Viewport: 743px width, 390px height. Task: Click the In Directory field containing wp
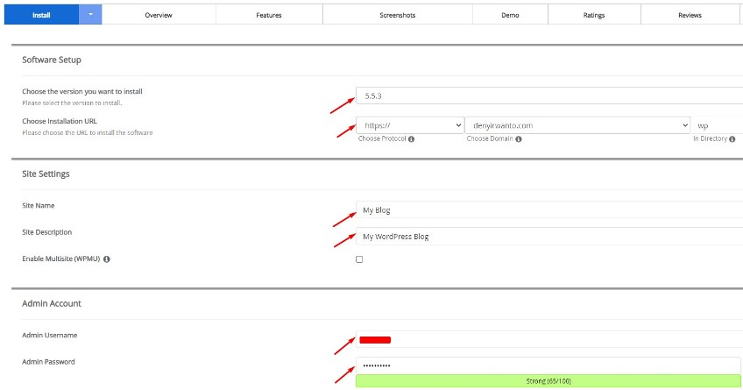pyautogui.click(x=717, y=125)
